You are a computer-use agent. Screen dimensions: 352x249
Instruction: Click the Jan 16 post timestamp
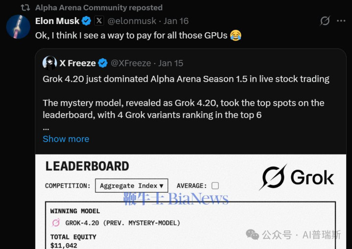176,21
